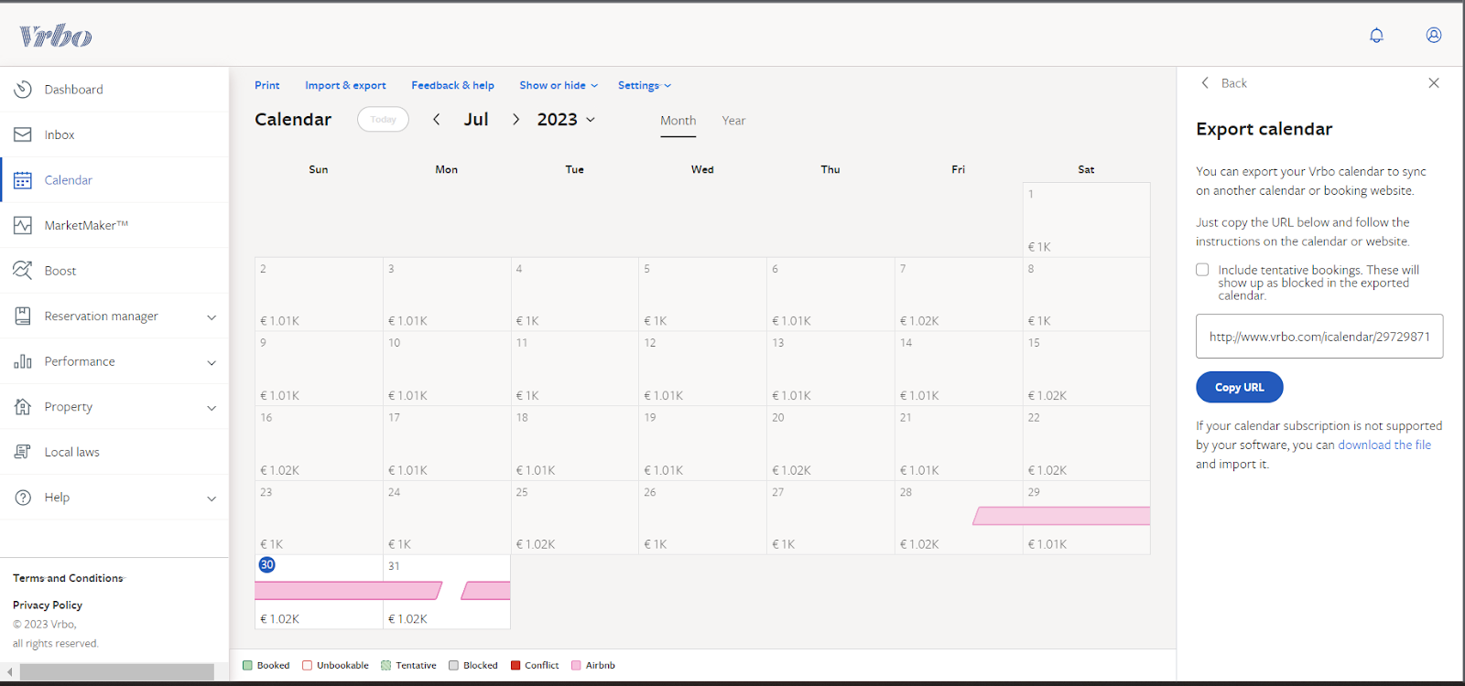Click the Conflict legend swatch
Viewport: 1465px width, 686px height.
515,665
